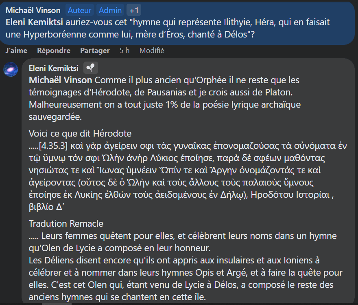Click the Michaël Vinson mention in the reply

tap(60, 80)
